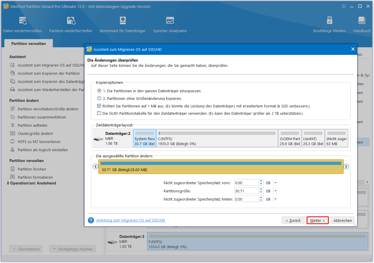Select C:(NTFS) 1935.0 GB partition block
This screenshot has height=263, width=374.
pyautogui.click(x=217, y=138)
